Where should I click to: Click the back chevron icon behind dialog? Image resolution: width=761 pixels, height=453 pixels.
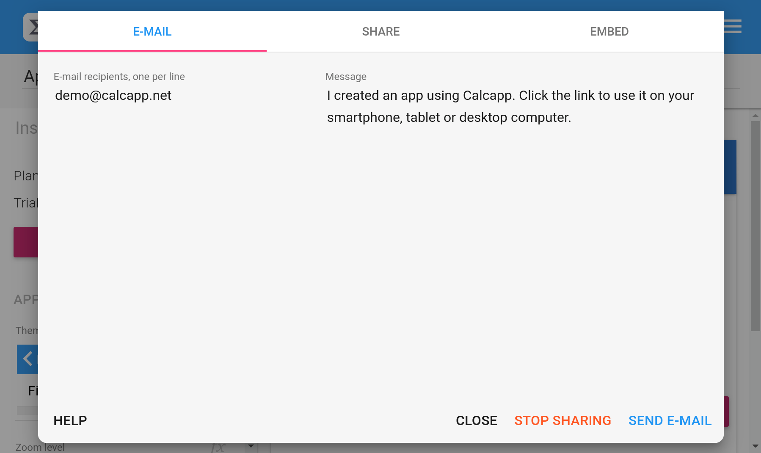28,359
